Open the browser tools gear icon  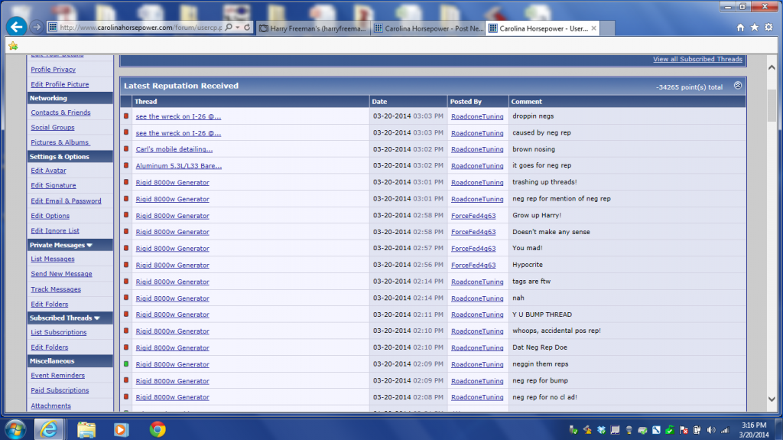tap(768, 28)
